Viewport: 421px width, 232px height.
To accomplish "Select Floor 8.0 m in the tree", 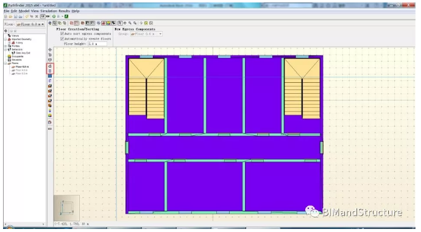I will coord(21,74).
